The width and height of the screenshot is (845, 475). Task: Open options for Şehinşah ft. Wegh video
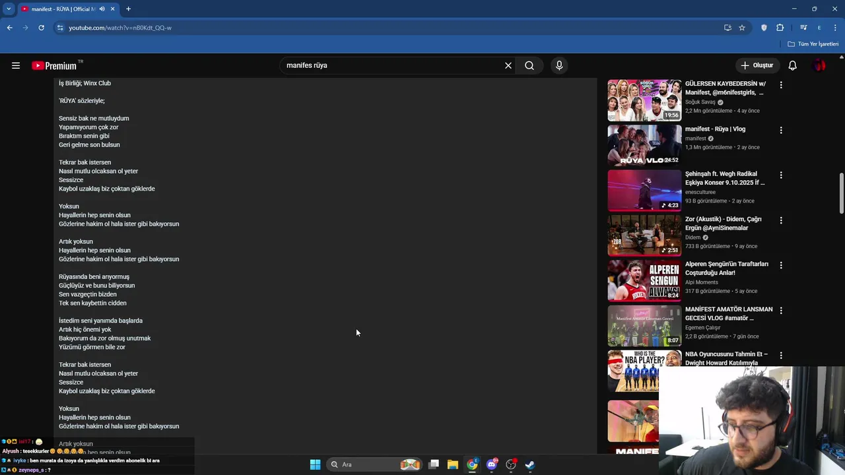[x=781, y=175]
